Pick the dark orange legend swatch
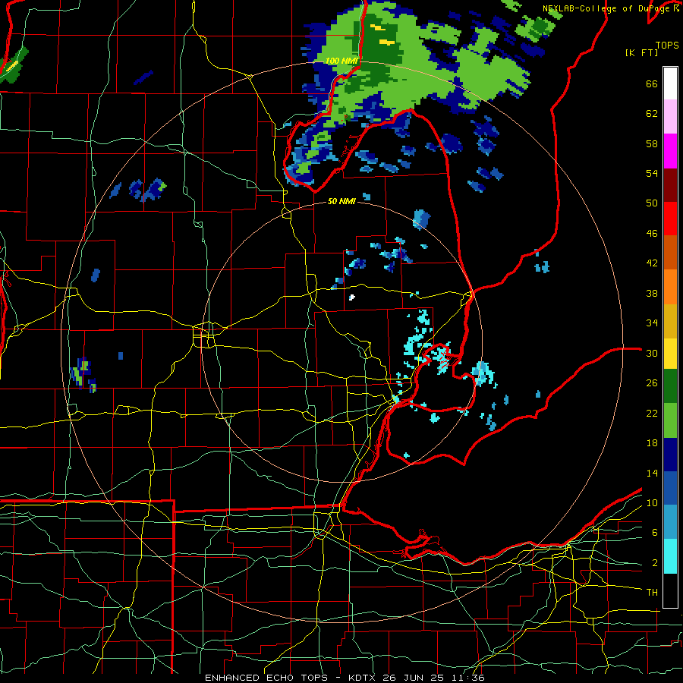Image resolution: width=683 pixels, height=683 pixels. [x=670, y=252]
